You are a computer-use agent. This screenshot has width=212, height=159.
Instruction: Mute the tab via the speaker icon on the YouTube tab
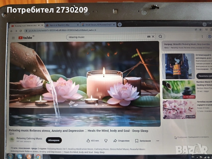[x=39, y=25]
